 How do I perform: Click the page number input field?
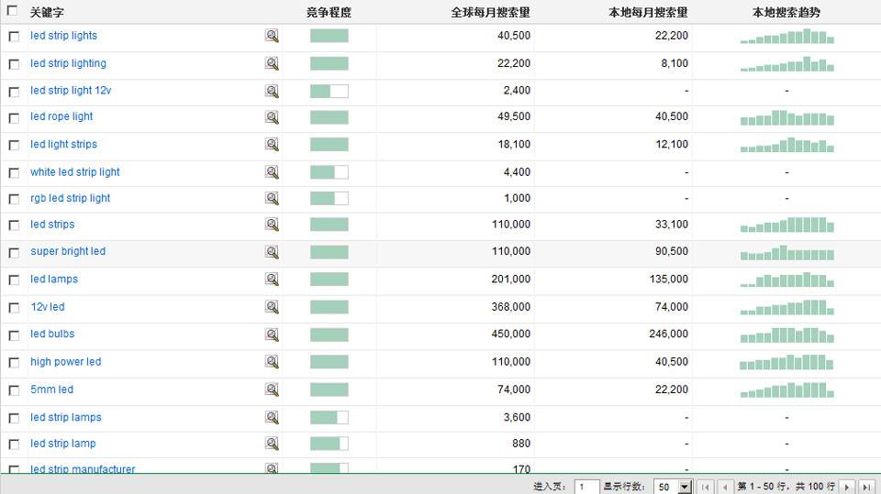(x=586, y=487)
